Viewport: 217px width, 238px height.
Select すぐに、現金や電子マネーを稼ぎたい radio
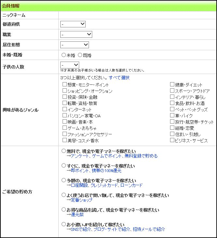(64, 165)
